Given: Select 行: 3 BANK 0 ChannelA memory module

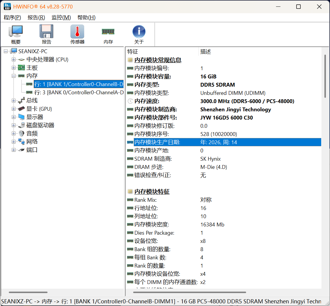Looking at the screenshot, I should 79,92.
